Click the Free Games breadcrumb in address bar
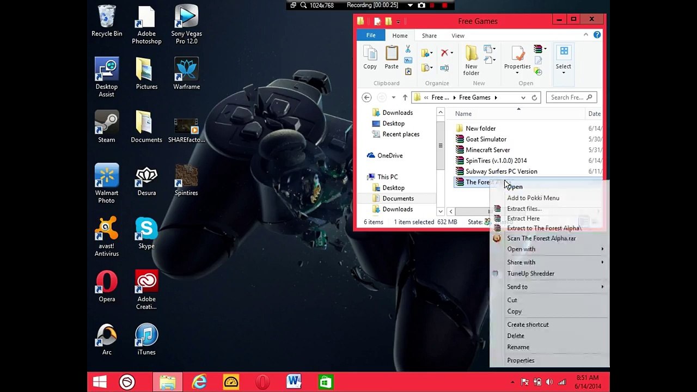 tap(475, 97)
